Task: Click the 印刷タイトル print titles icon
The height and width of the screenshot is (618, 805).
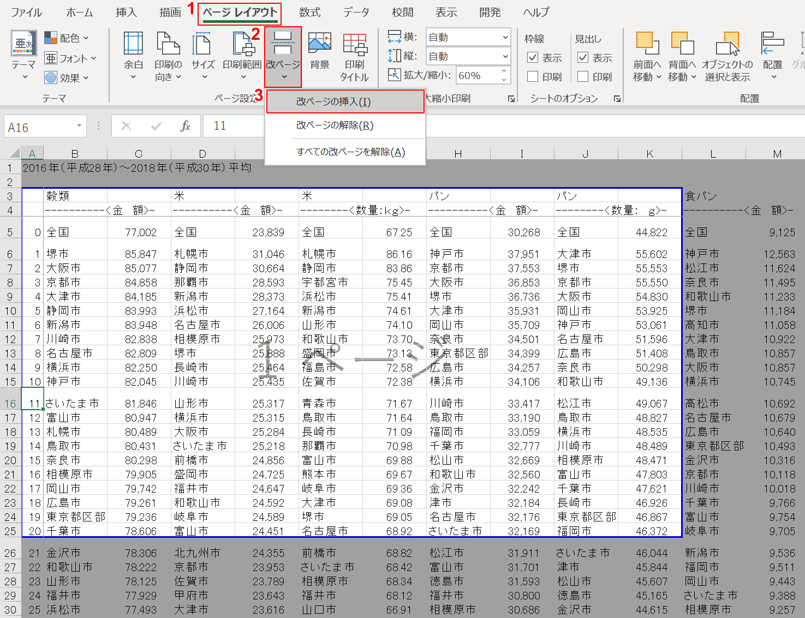Action: (355, 44)
